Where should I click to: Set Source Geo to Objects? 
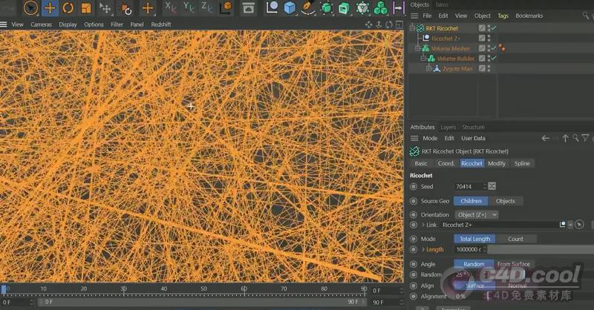coord(506,201)
